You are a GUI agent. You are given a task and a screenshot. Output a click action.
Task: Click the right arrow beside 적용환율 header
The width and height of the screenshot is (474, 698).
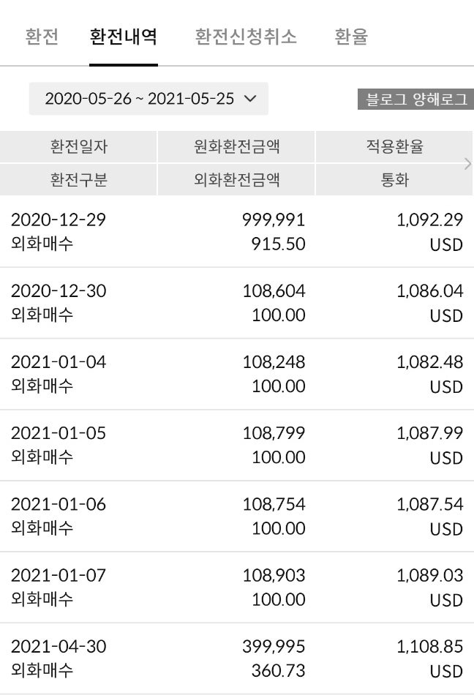(467, 163)
